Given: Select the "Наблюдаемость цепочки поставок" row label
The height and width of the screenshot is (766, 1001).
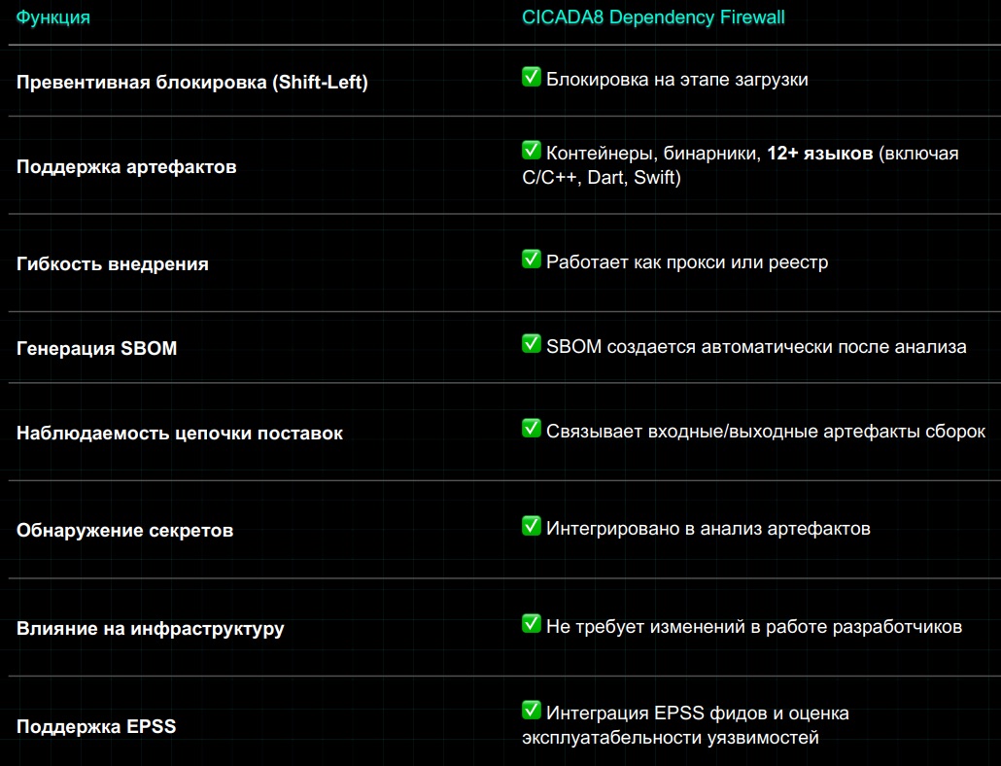Looking at the screenshot, I should (180, 433).
